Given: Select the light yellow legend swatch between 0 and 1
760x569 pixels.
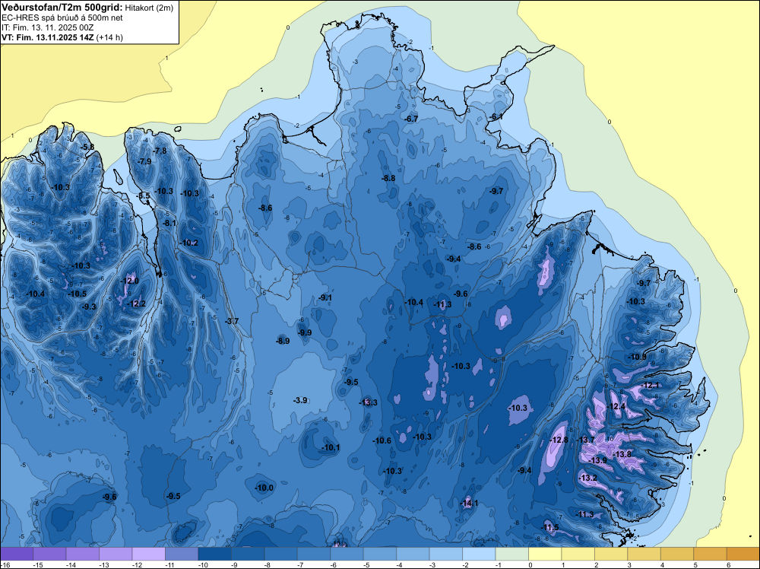Looking at the screenshot, I should pos(545,554).
